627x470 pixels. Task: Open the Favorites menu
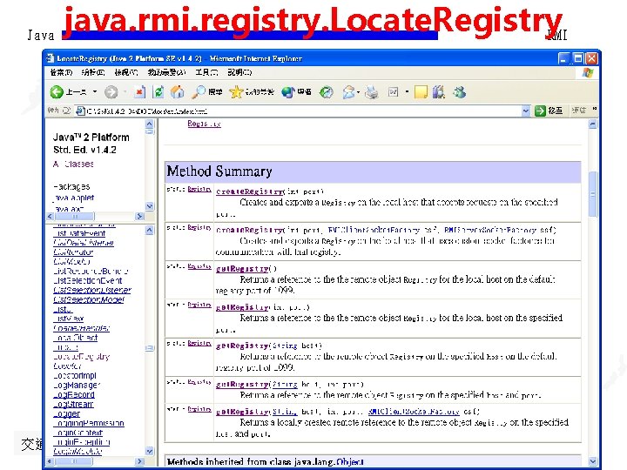pyautogui.click(x=166, y=72)
